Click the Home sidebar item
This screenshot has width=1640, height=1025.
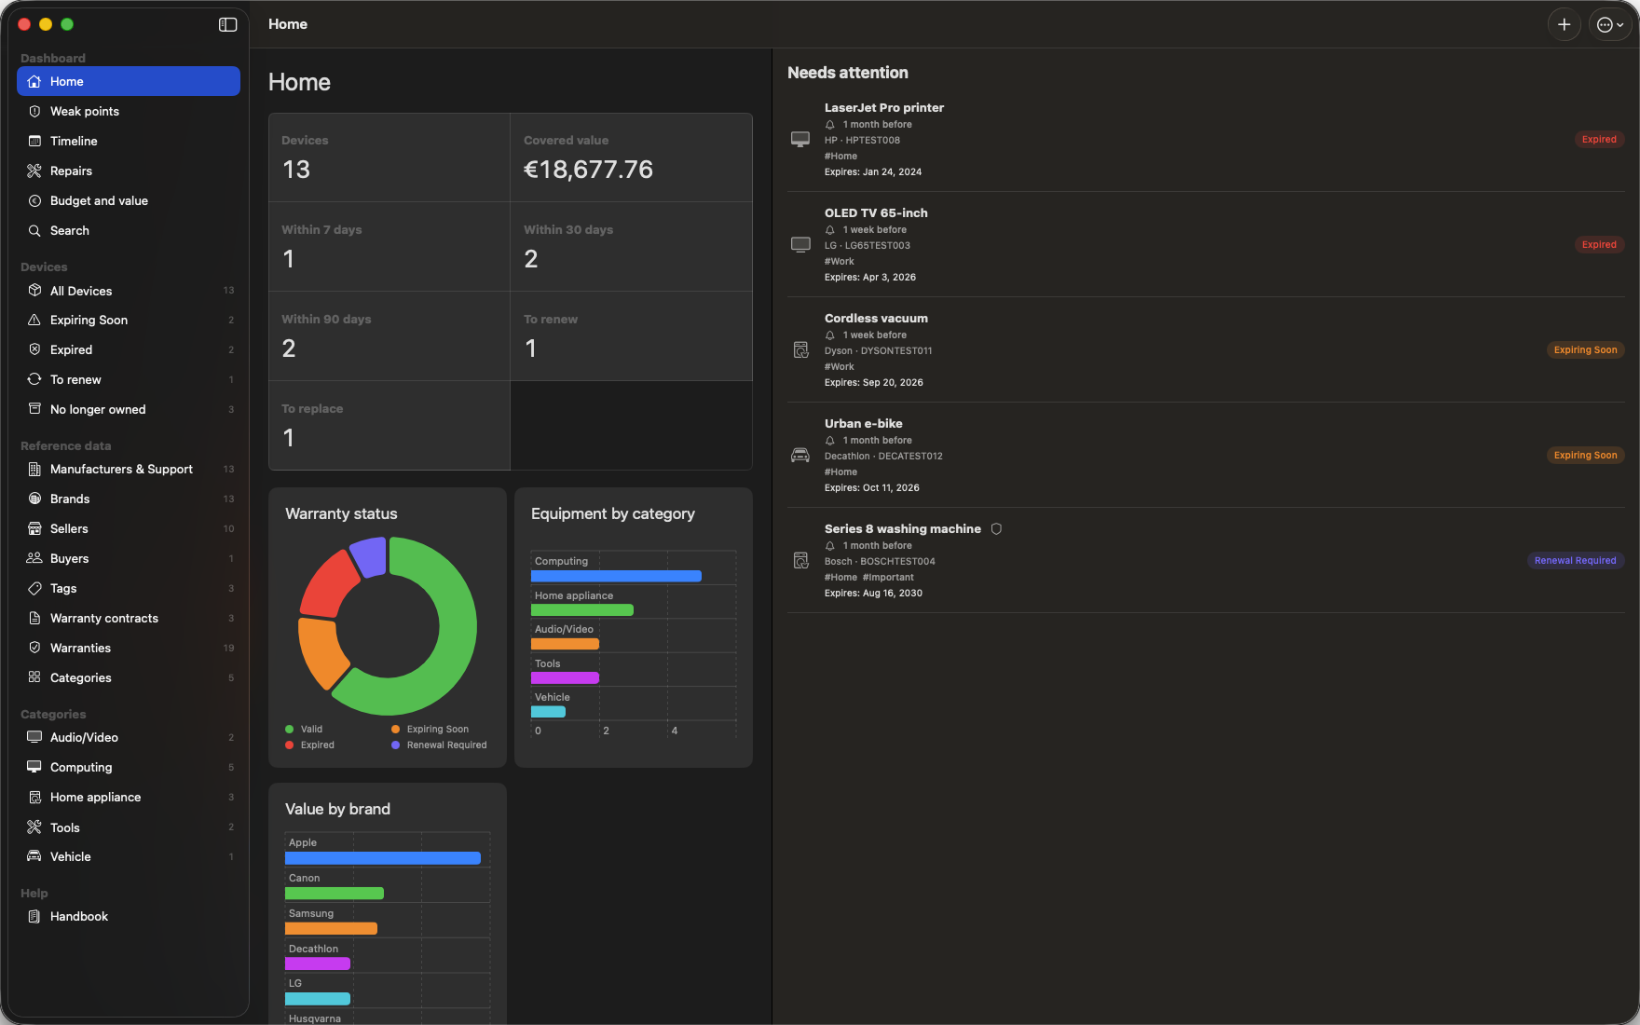[x=129, y=81]
